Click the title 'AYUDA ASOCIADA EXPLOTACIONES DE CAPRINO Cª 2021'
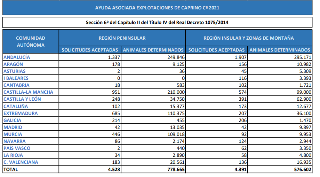Image resolution: width=320 pixels, height=177 pixels. [157, 8]
